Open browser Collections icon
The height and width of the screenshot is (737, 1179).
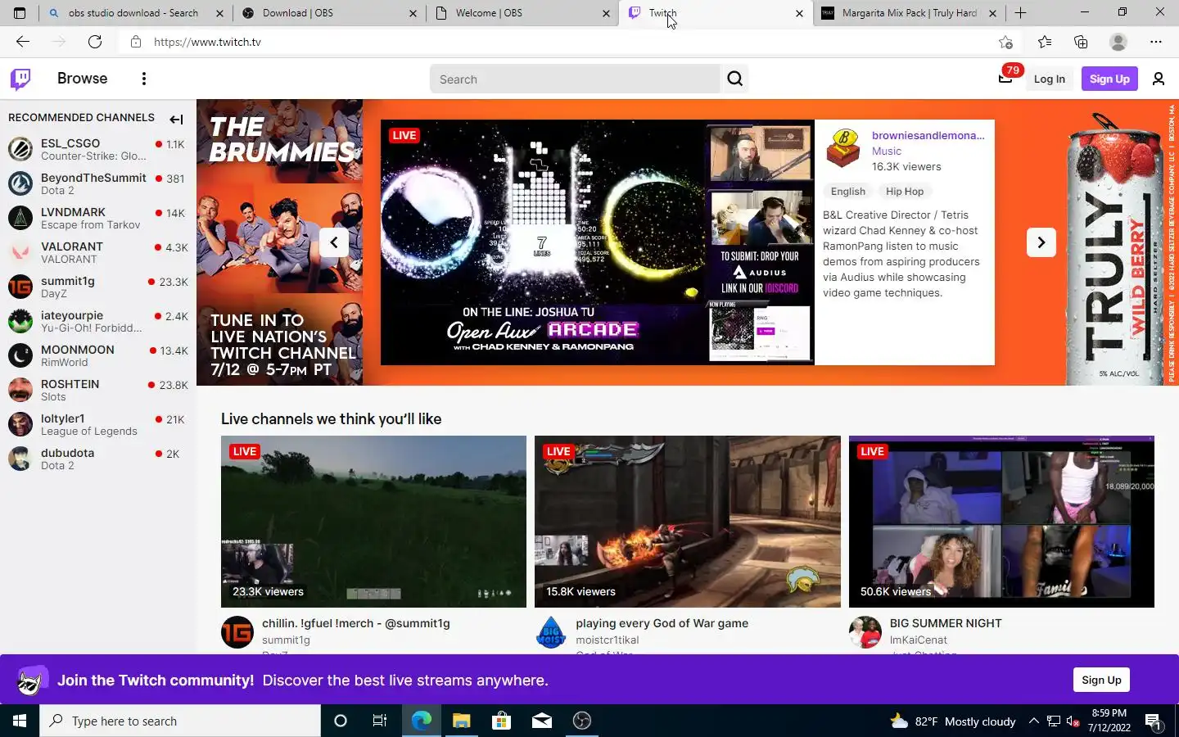coord(1081,42)
